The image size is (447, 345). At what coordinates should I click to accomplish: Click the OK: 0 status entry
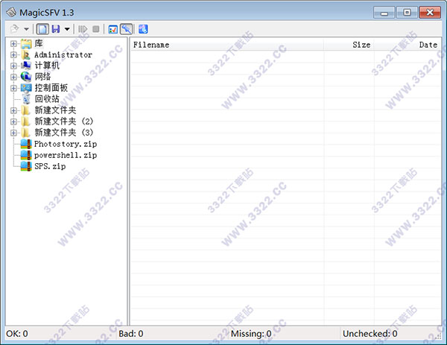tap(17, 334)
